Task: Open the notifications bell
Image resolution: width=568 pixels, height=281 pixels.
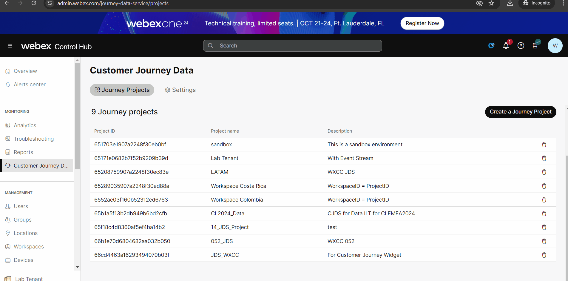Action: tap(506, 46)
